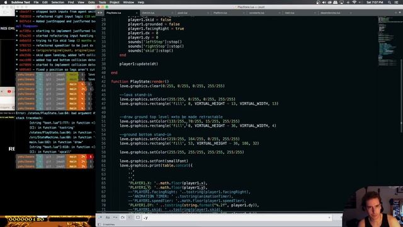Open the Help menu
403x227 pixels.
[x=141, y=3]
